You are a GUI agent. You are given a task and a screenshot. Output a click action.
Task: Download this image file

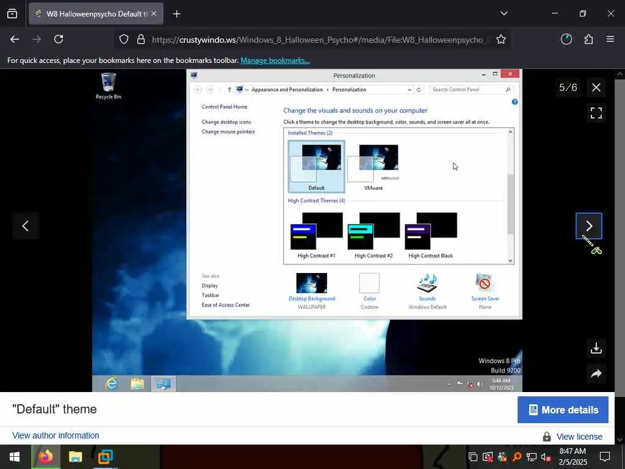click(596, 348)
